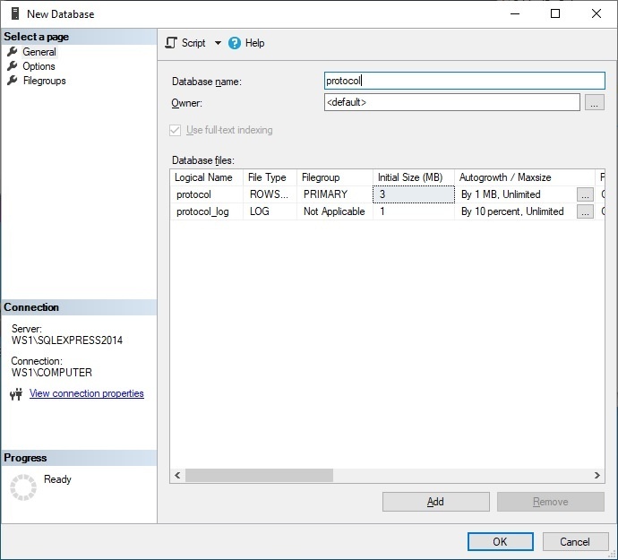Switch to the Options page

[x=39, y=66]
